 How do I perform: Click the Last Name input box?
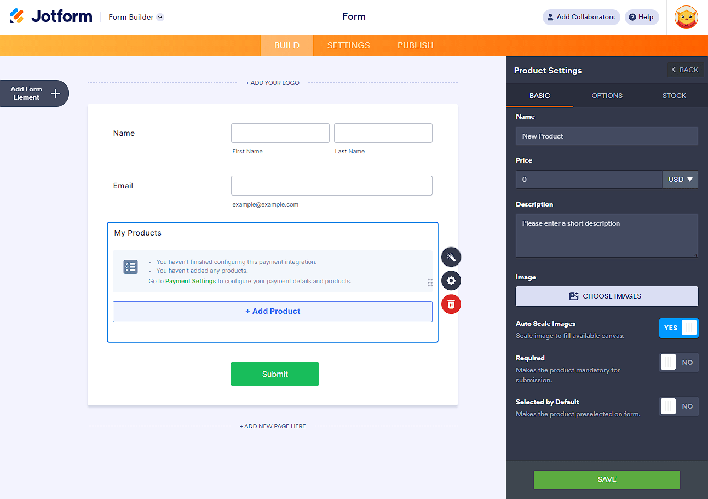(x=383, y=133)
